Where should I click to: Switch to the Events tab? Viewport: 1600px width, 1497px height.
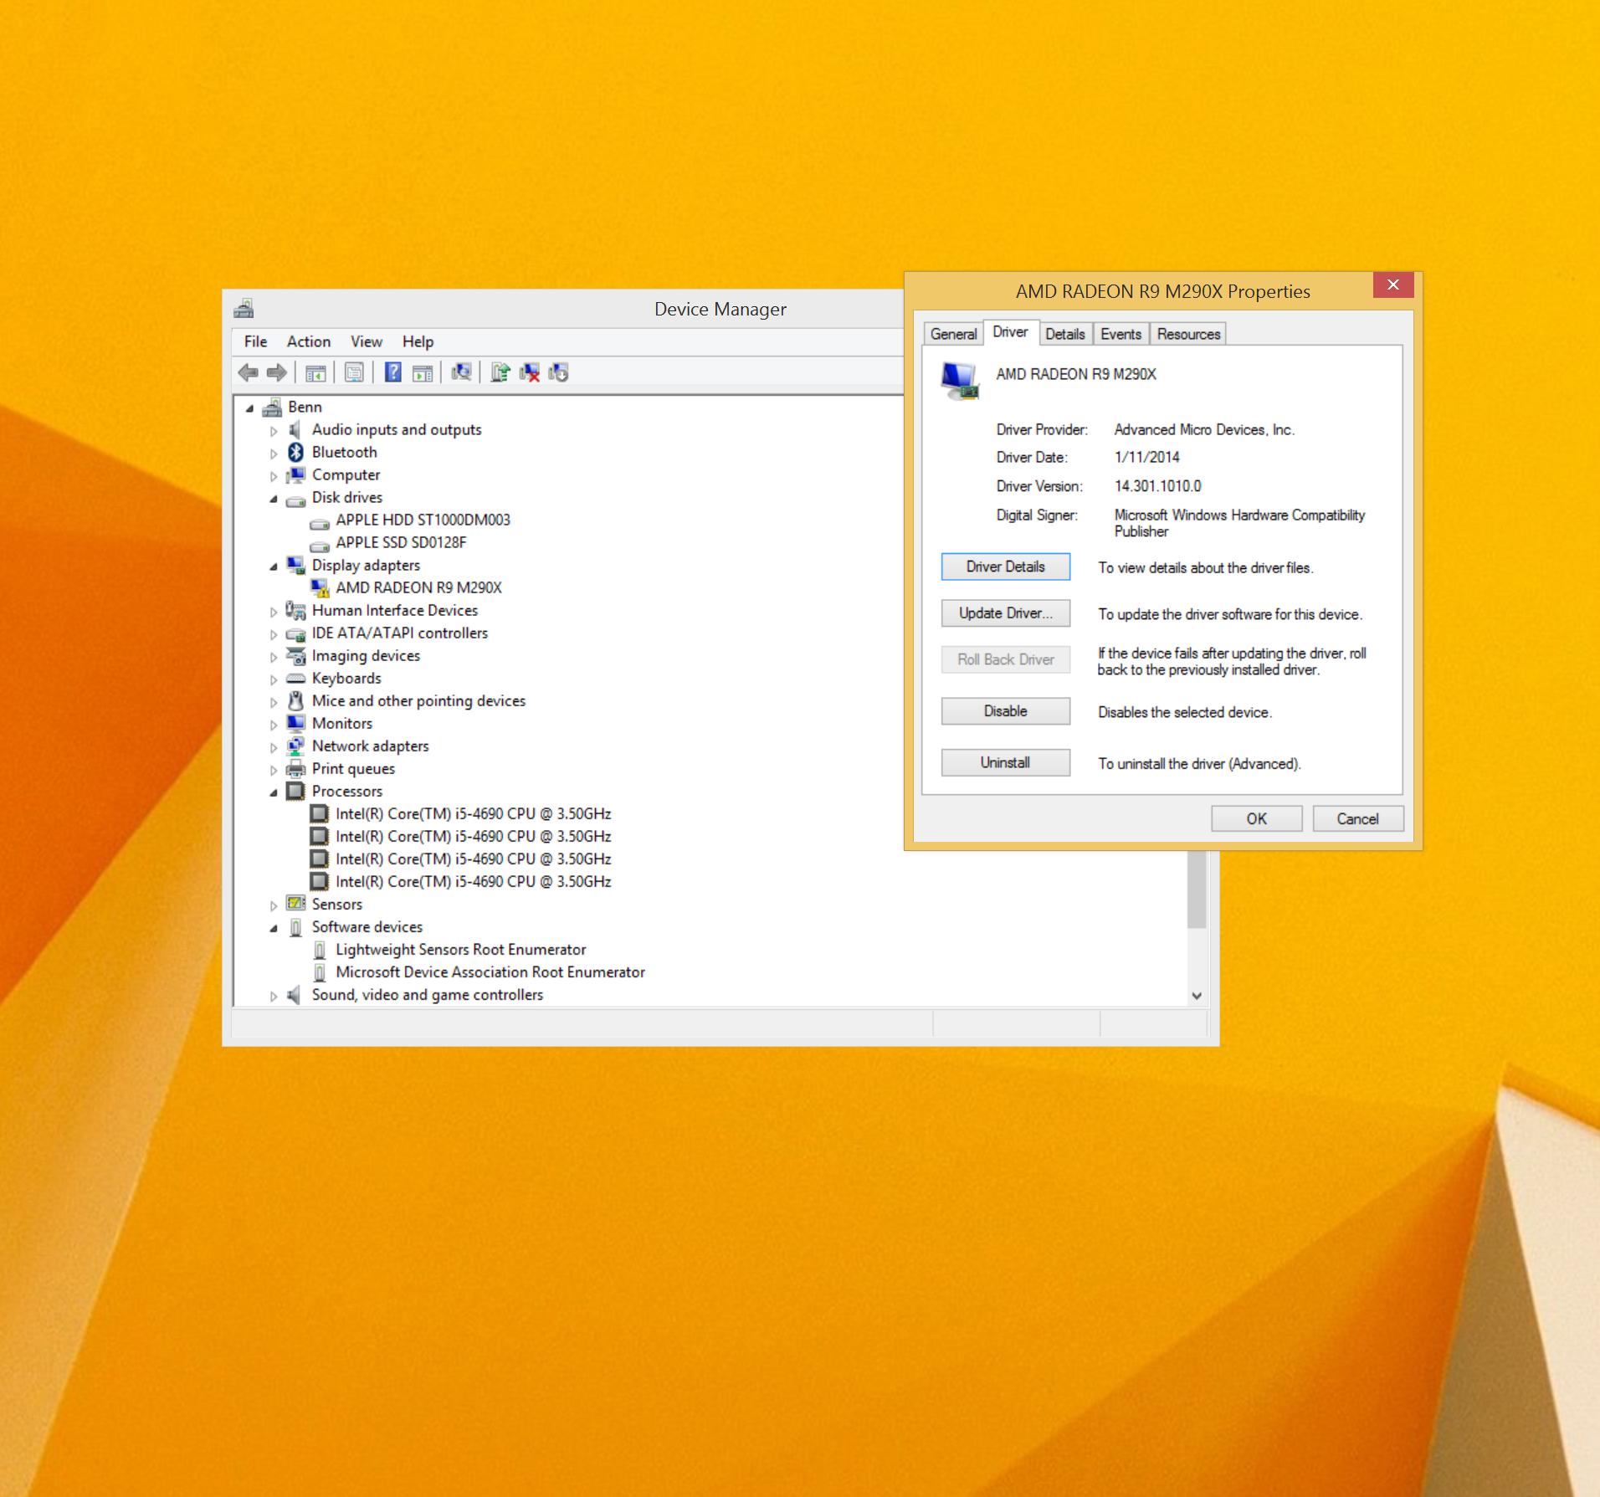coord(1121,334)
